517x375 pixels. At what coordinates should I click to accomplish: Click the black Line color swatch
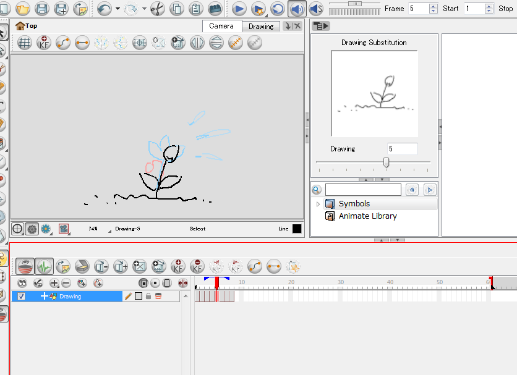pyautogui.click(x=297, y=229)
